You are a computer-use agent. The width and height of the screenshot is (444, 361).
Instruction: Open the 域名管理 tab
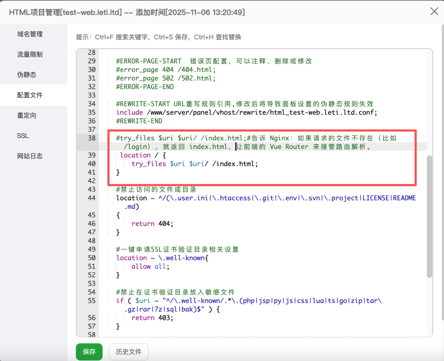30,34
